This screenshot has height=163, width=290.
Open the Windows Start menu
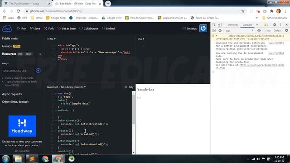pos(6,159)
